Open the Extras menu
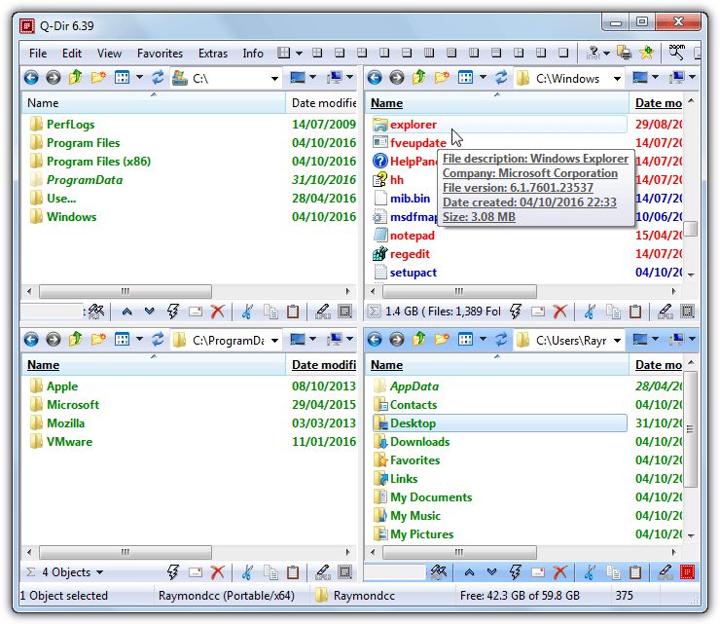The width and height of the screenshot is (720, 624). pyautogui.click(x=213, y=54)
